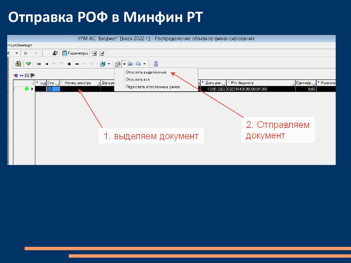The height and width of the screenshot is (263, 351).
Task: Click account cell 03221643930000001200
Action: tap(261, 89)
